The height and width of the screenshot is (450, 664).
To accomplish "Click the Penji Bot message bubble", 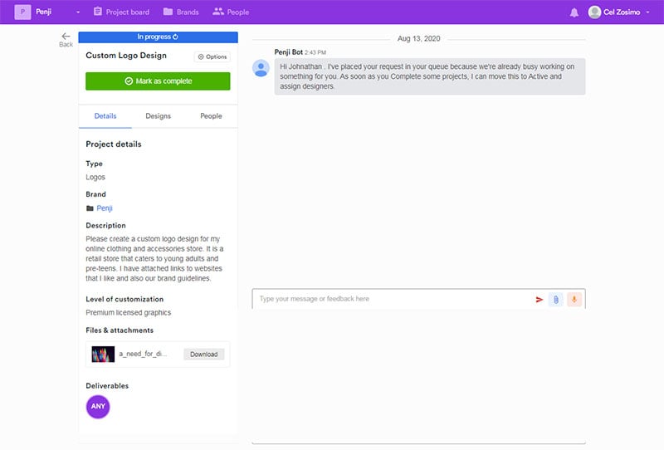I will pyautogui.click(x=430, y=76).
